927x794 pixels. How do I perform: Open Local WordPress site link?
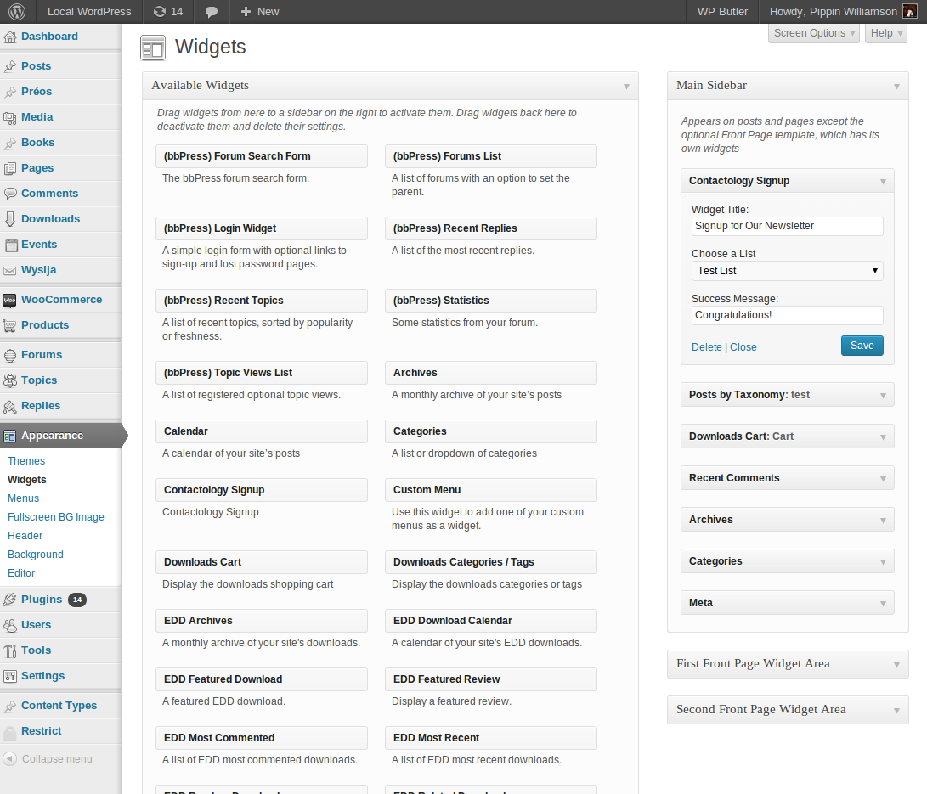pos(89,11)
